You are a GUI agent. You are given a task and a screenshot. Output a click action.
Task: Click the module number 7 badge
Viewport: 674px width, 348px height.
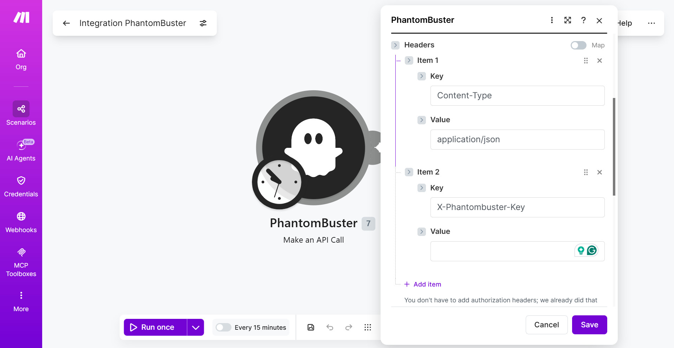coord(368,224)
